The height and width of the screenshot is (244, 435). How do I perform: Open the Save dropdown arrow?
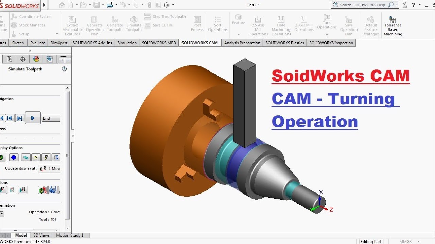103,5
